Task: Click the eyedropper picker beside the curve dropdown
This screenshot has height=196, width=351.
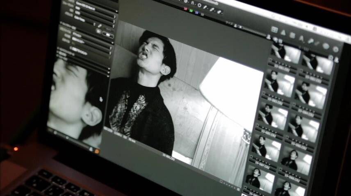Action: coord(99,26)
